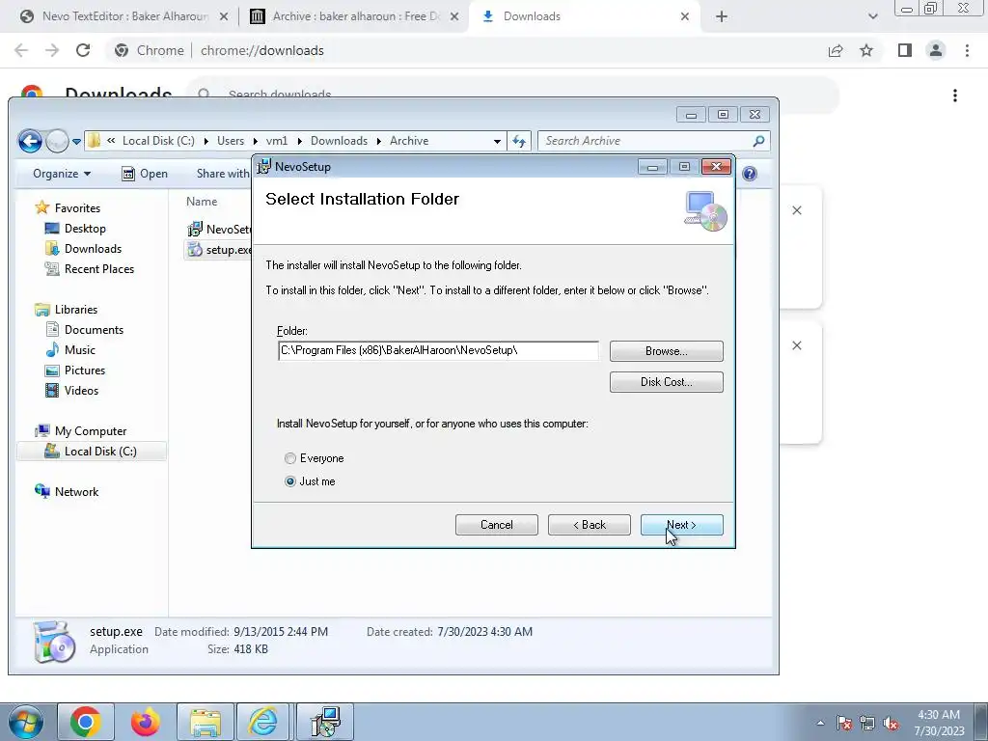Click vm1 in the address breadcrumb
This screenshot has width=988, height=741.
(277, 141)
